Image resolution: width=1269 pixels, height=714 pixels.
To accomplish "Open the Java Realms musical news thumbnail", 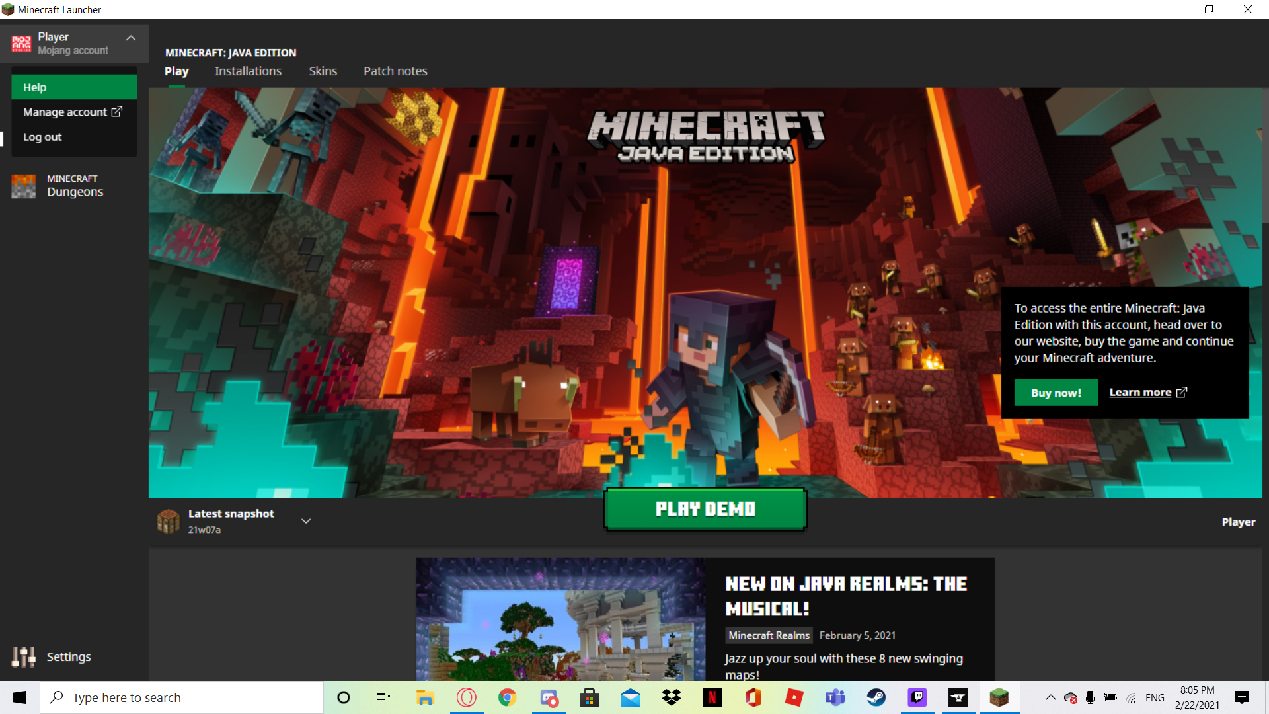I will tap(560, 619).
